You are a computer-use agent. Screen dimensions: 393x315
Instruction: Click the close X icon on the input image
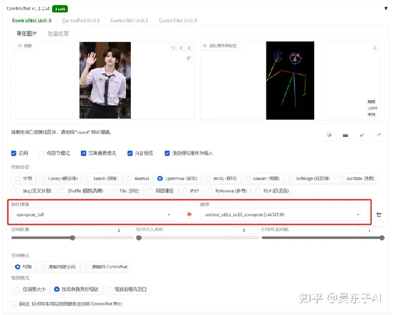[189, 48]
